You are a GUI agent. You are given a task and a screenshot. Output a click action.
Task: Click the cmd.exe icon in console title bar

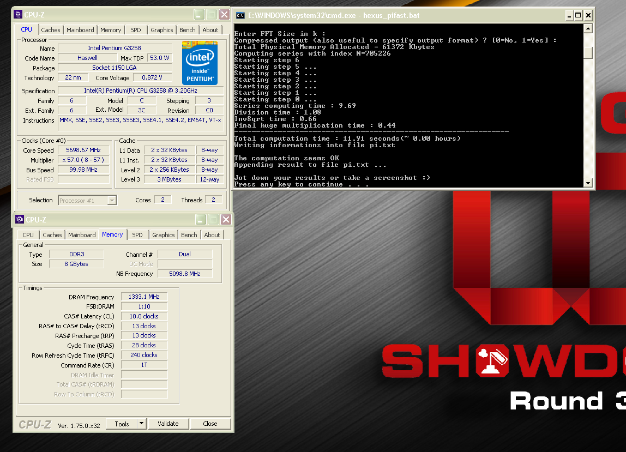tap(240, 16)
